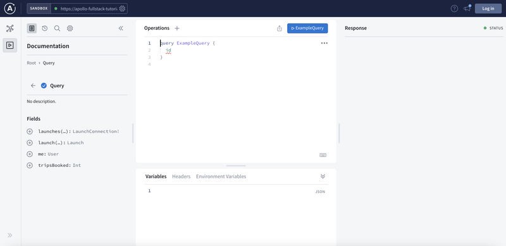506x246 pixels.
Task: Click Root in the breadcrumb
Action: tap(31, 63)
